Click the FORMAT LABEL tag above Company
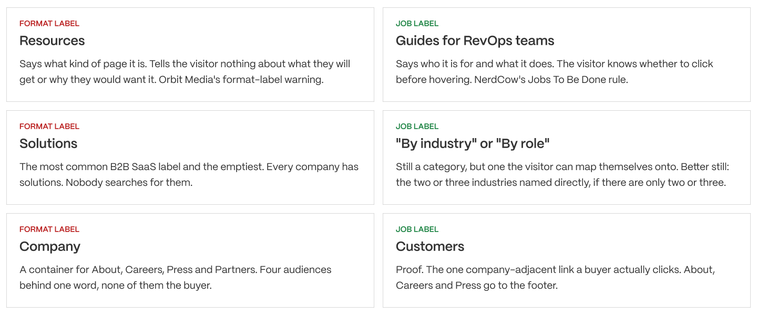 coord(49,229)
